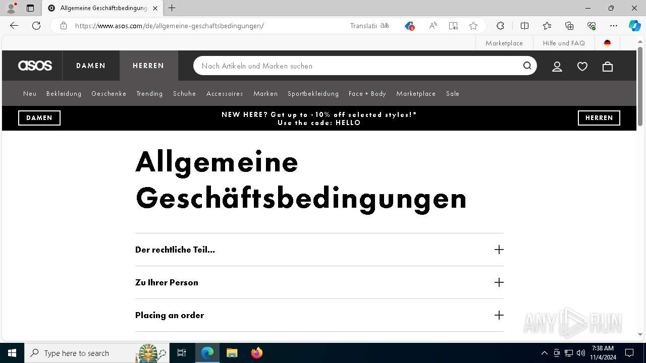Open Edge settings and more menu
This screenshot has width=646, height=363.
[614, 26]
